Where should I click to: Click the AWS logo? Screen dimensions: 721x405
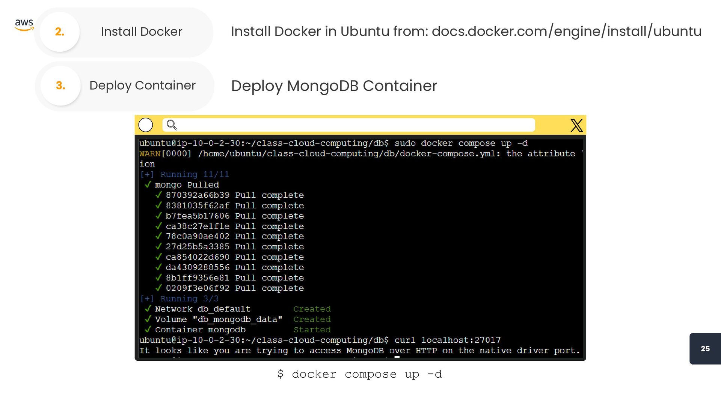[x=24, y=25]
